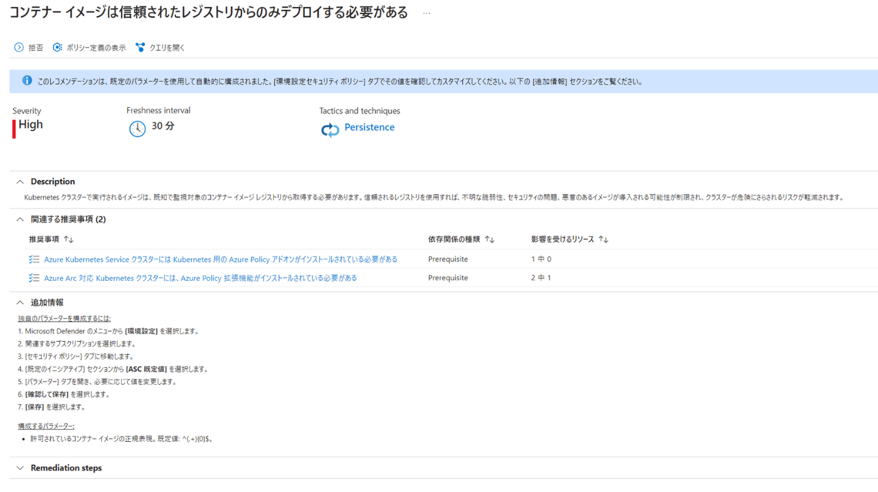The height and width of the screenshot is (492, 878).
Task: Open the ellipsis menu beside the page title
Action: [426, 13]
